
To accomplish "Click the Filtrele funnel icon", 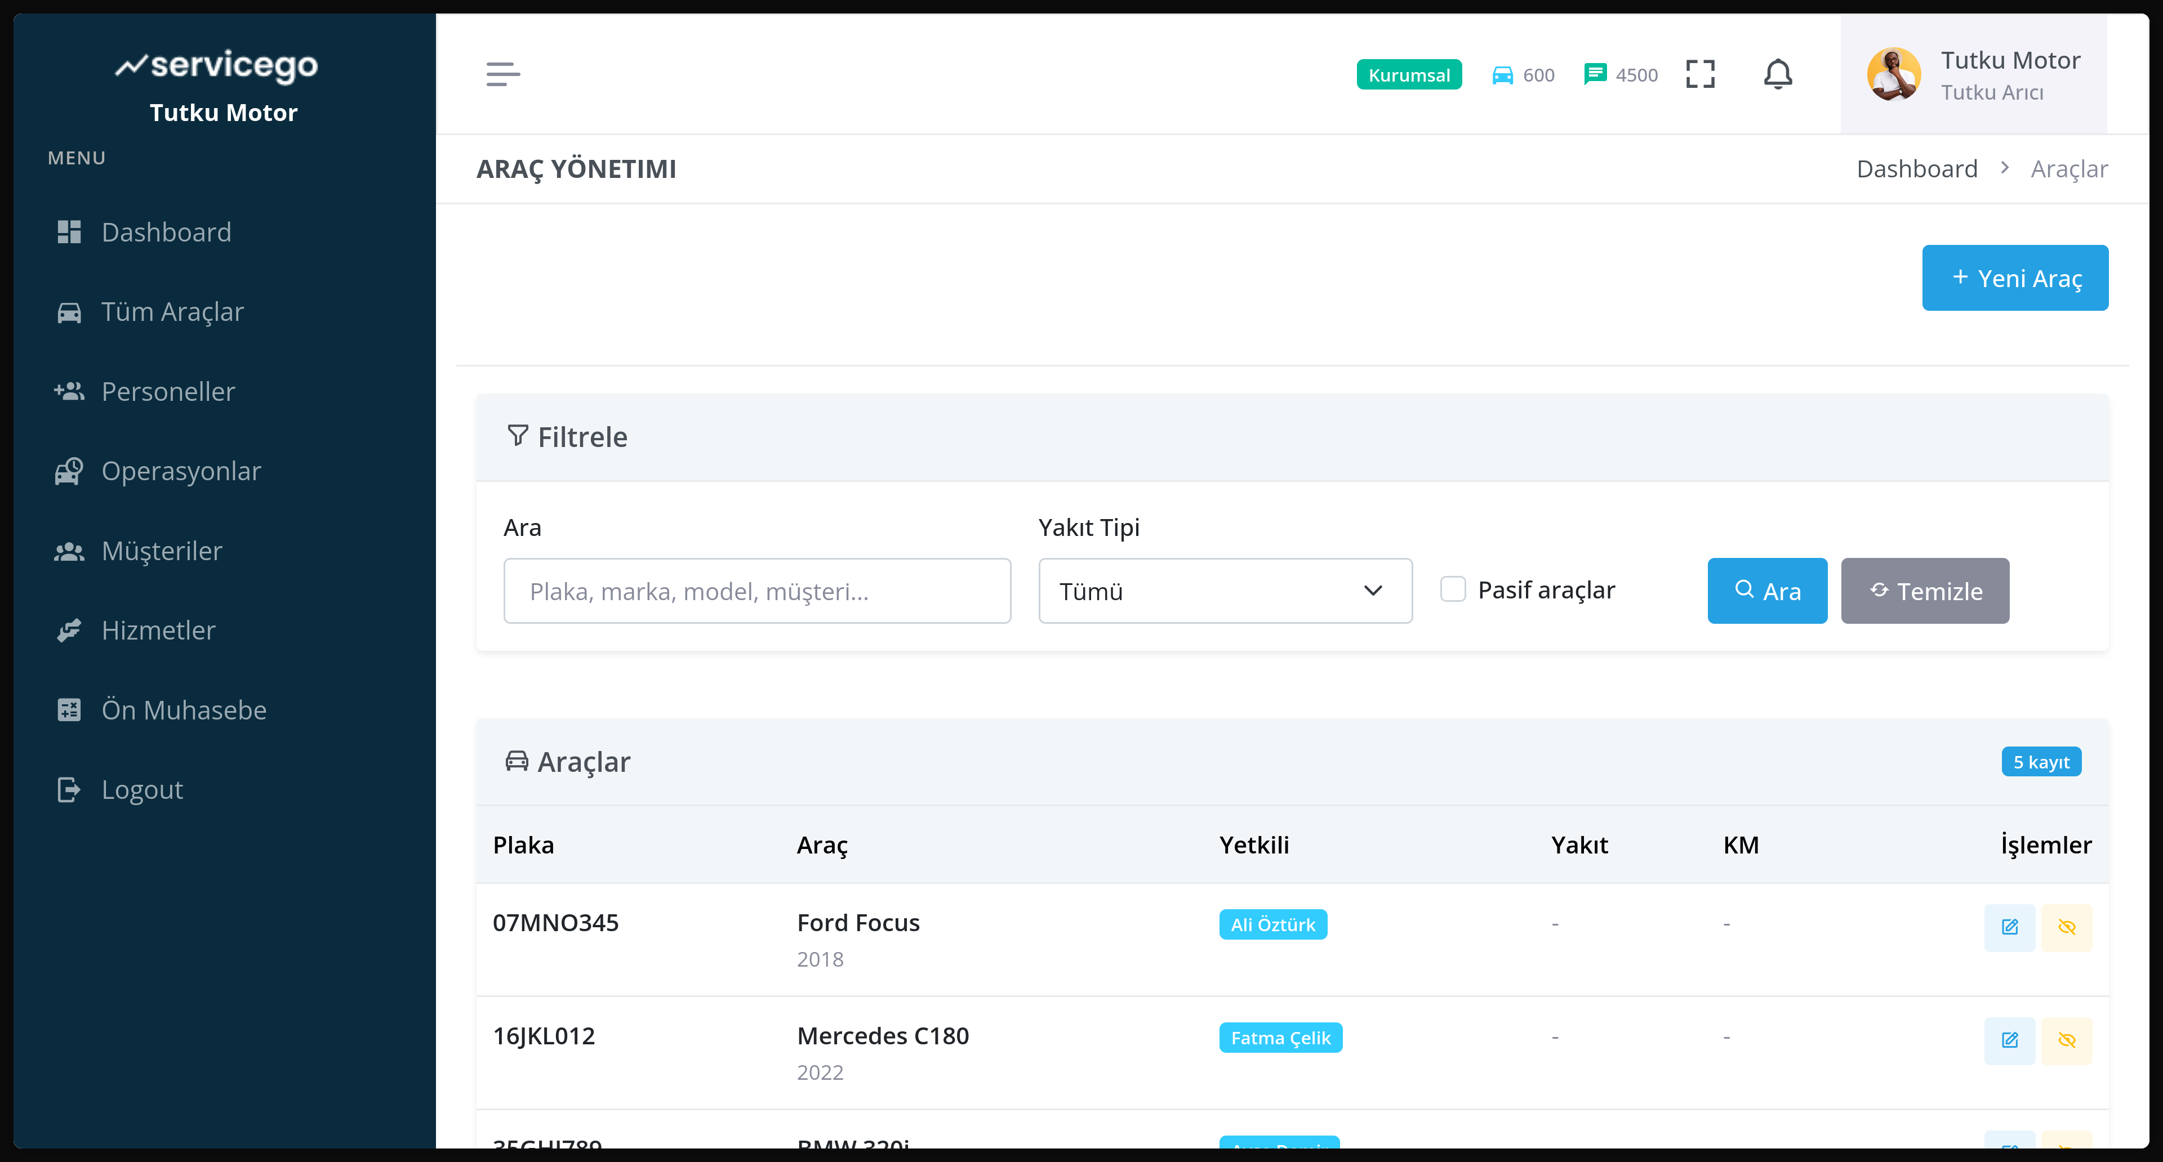I will click(x=517, y=435).
